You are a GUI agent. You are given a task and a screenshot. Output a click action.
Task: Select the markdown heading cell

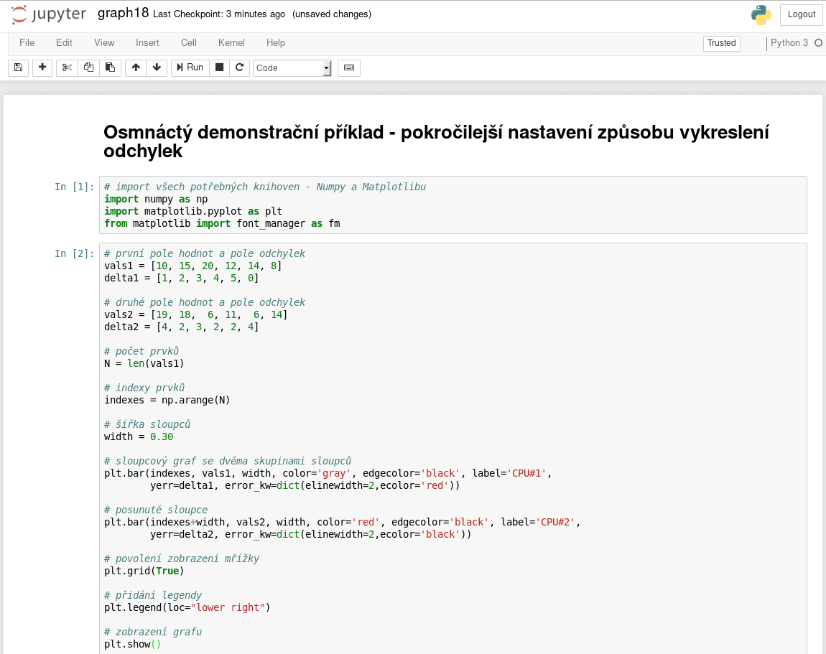pyautogui.click(x=436, y=141)
